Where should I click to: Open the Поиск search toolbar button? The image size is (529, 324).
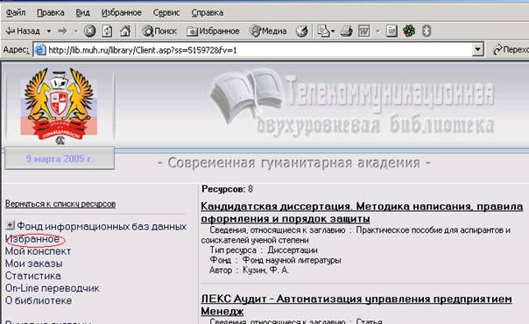coord(159,32)
